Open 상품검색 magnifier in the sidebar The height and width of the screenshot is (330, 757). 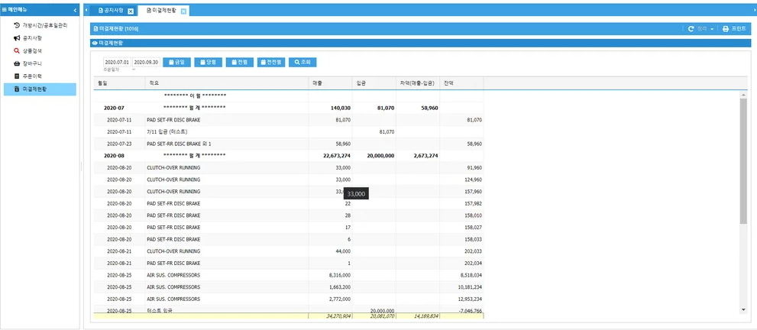click(17, 50)
